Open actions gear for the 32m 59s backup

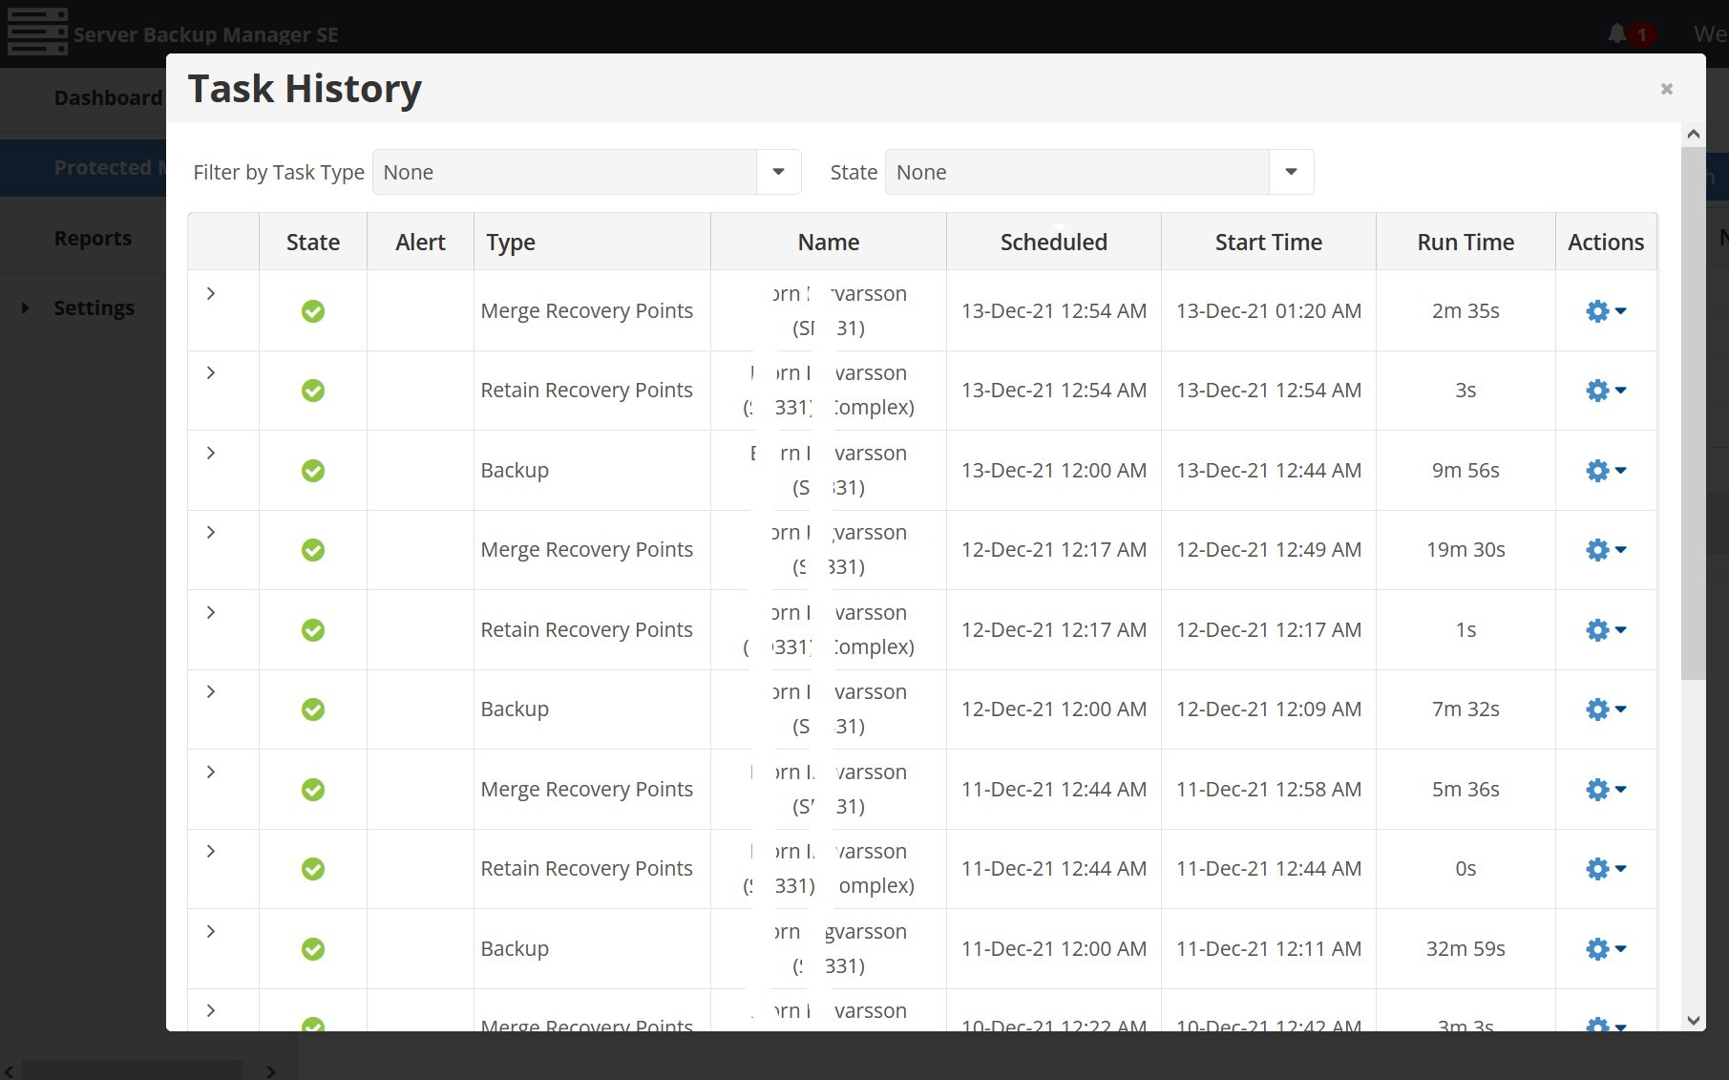1605,949
